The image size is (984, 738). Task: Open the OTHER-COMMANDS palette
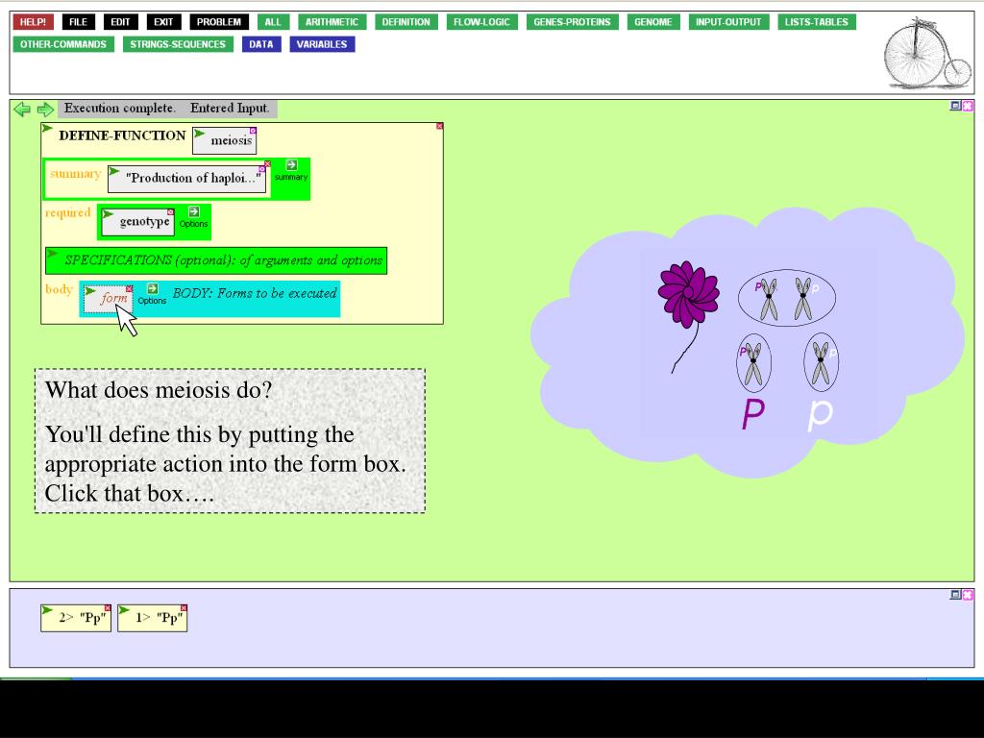[x=63, y=44]
